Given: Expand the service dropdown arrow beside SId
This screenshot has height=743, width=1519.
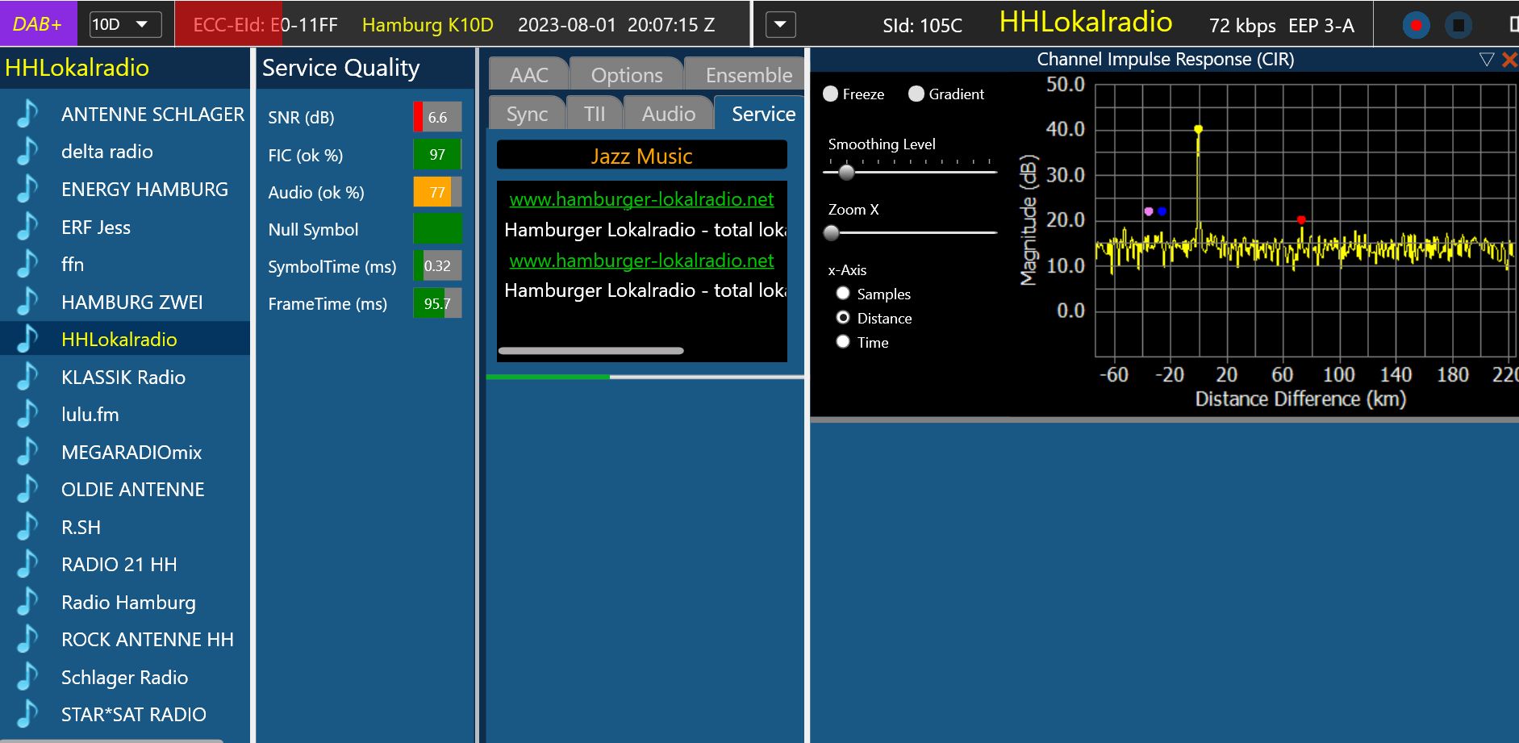Looking at the screenshot, I should coord(779,24).
